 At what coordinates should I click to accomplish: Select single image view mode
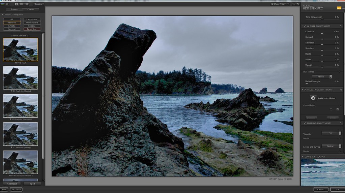[17, 4]
